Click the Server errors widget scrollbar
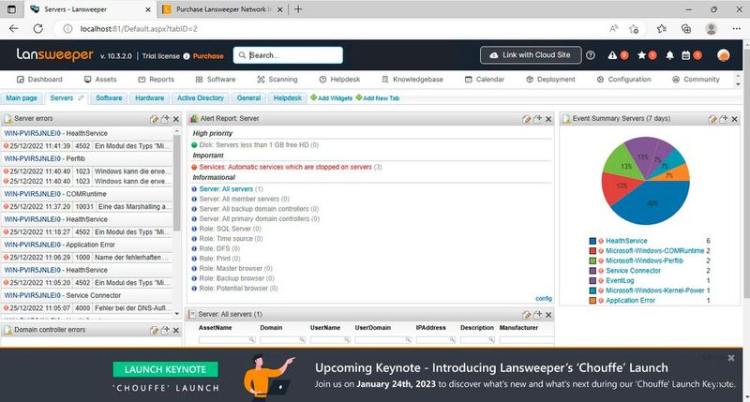Viewport: 750px width, 402px height. click(177, 182)
